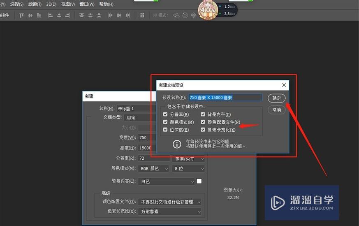Close the 新建文档预设 dialog
Image resolution: width=359 pixels, height=226 pixels.
point(284,85)
